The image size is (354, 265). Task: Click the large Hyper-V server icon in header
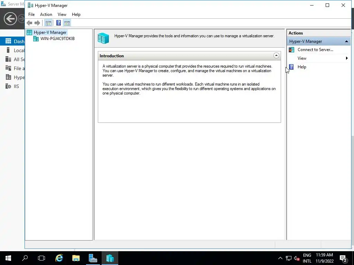coord(103,38)
